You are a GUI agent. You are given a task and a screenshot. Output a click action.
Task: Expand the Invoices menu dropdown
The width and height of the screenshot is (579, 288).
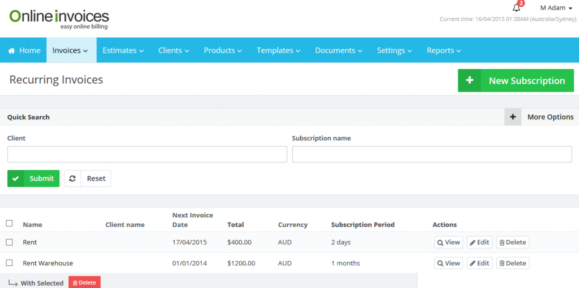[71, 50]
